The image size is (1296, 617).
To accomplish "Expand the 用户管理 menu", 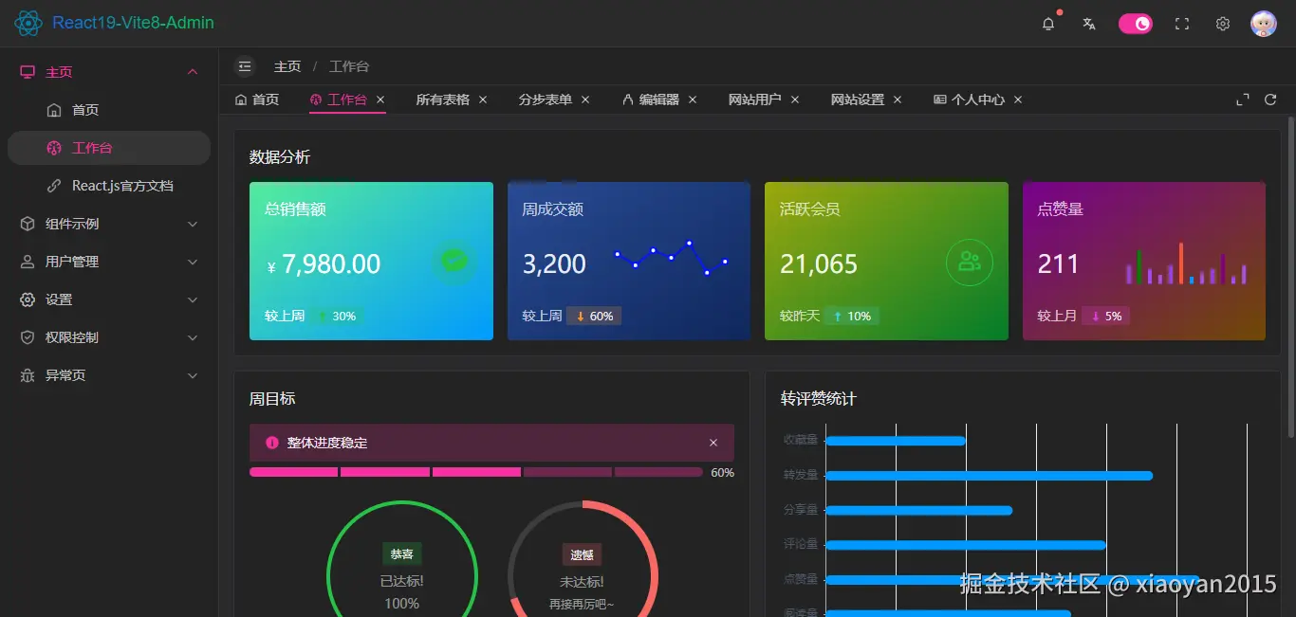I will 109,262.
